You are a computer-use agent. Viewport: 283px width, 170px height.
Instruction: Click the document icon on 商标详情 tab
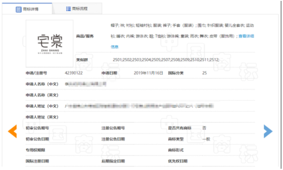coord(18,9)
